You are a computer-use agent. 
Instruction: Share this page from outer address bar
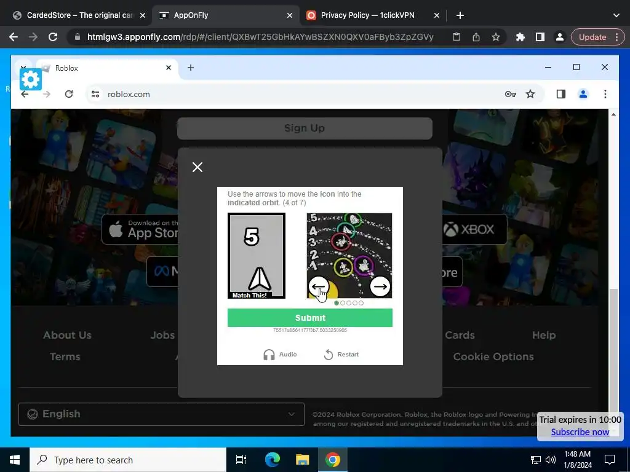click(476, 37)
